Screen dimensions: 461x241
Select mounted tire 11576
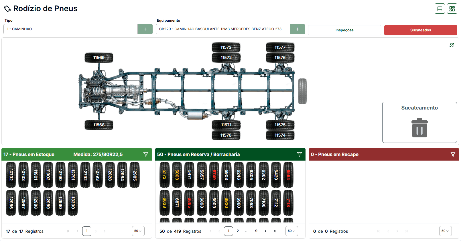(280, 58)
